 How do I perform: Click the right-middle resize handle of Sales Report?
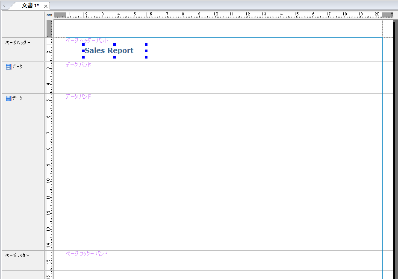146,51
